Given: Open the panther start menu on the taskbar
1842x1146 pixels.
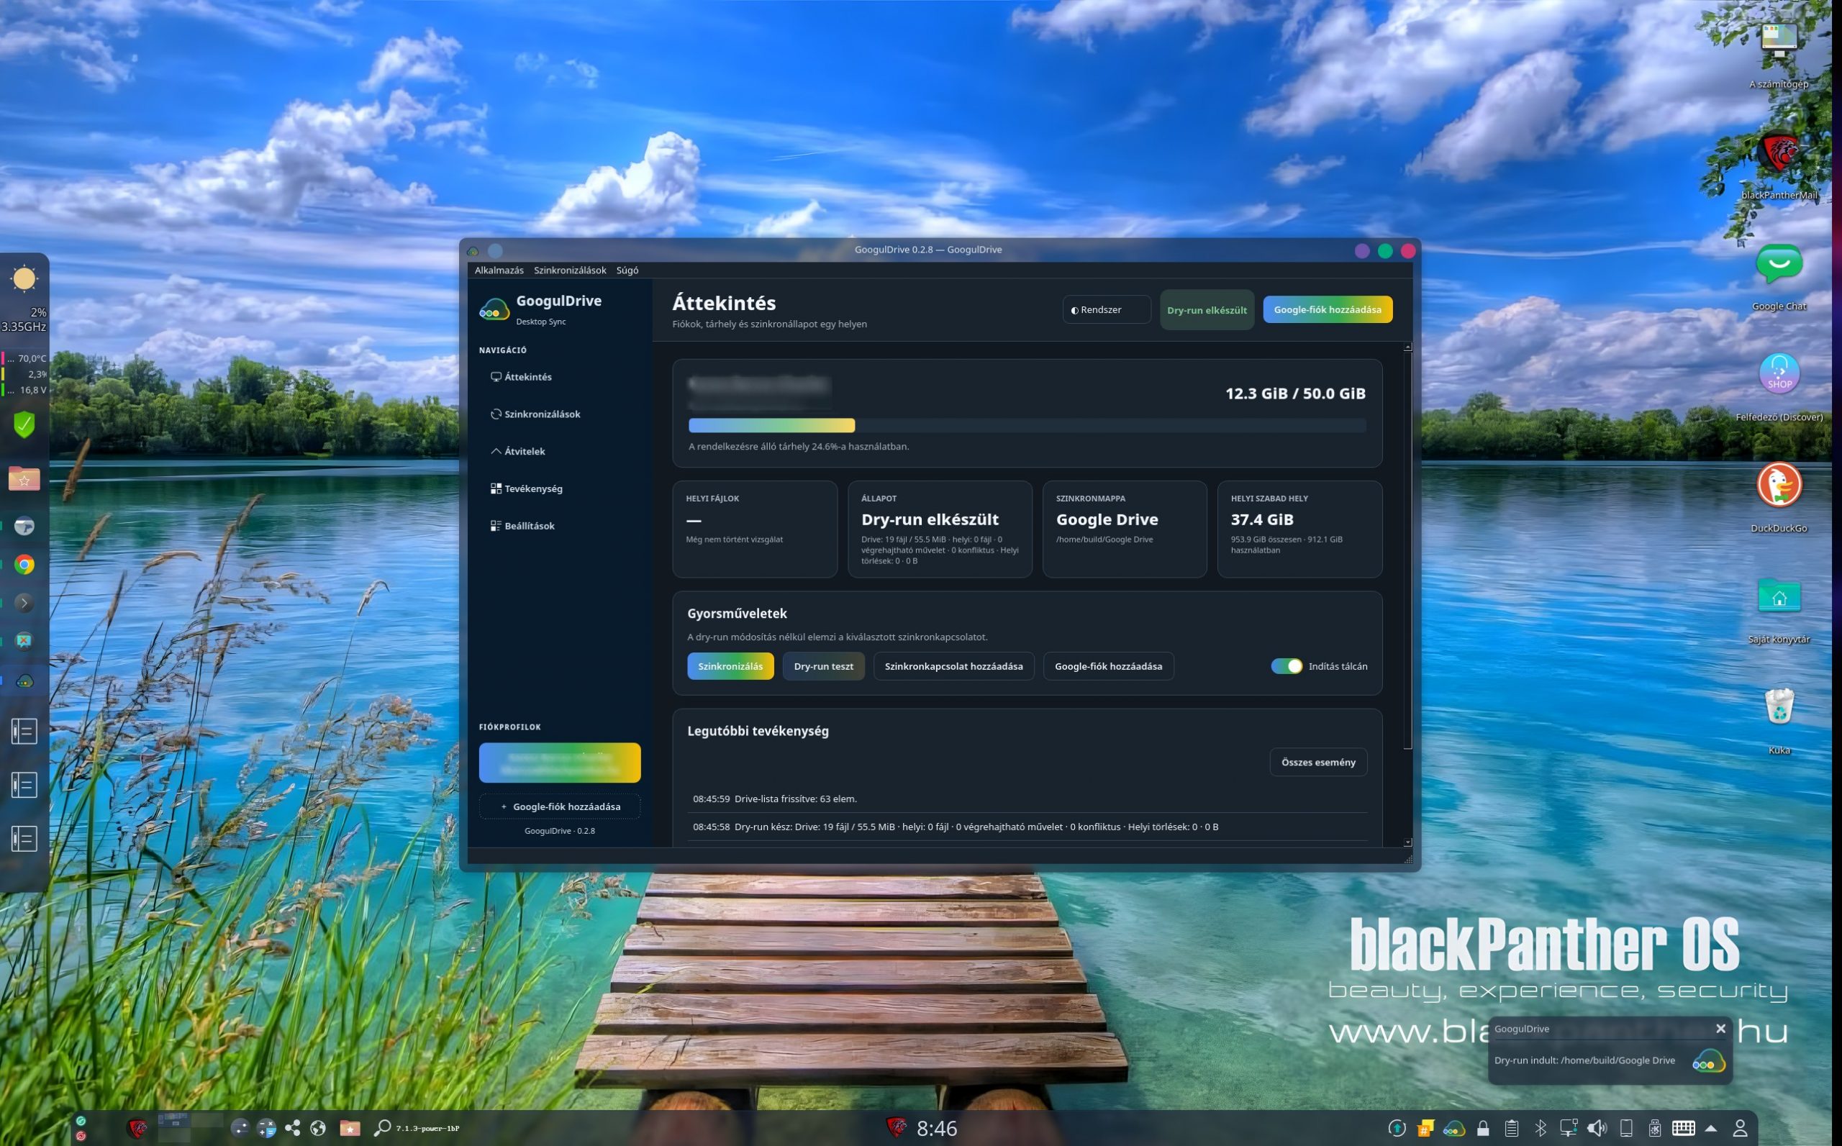Looking at the screenshot, I should click(x=137, y=1129).
